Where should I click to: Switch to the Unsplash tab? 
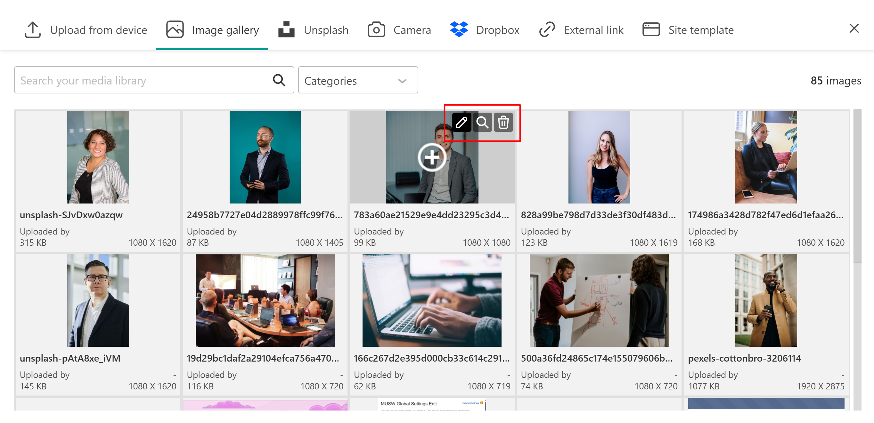313,30
